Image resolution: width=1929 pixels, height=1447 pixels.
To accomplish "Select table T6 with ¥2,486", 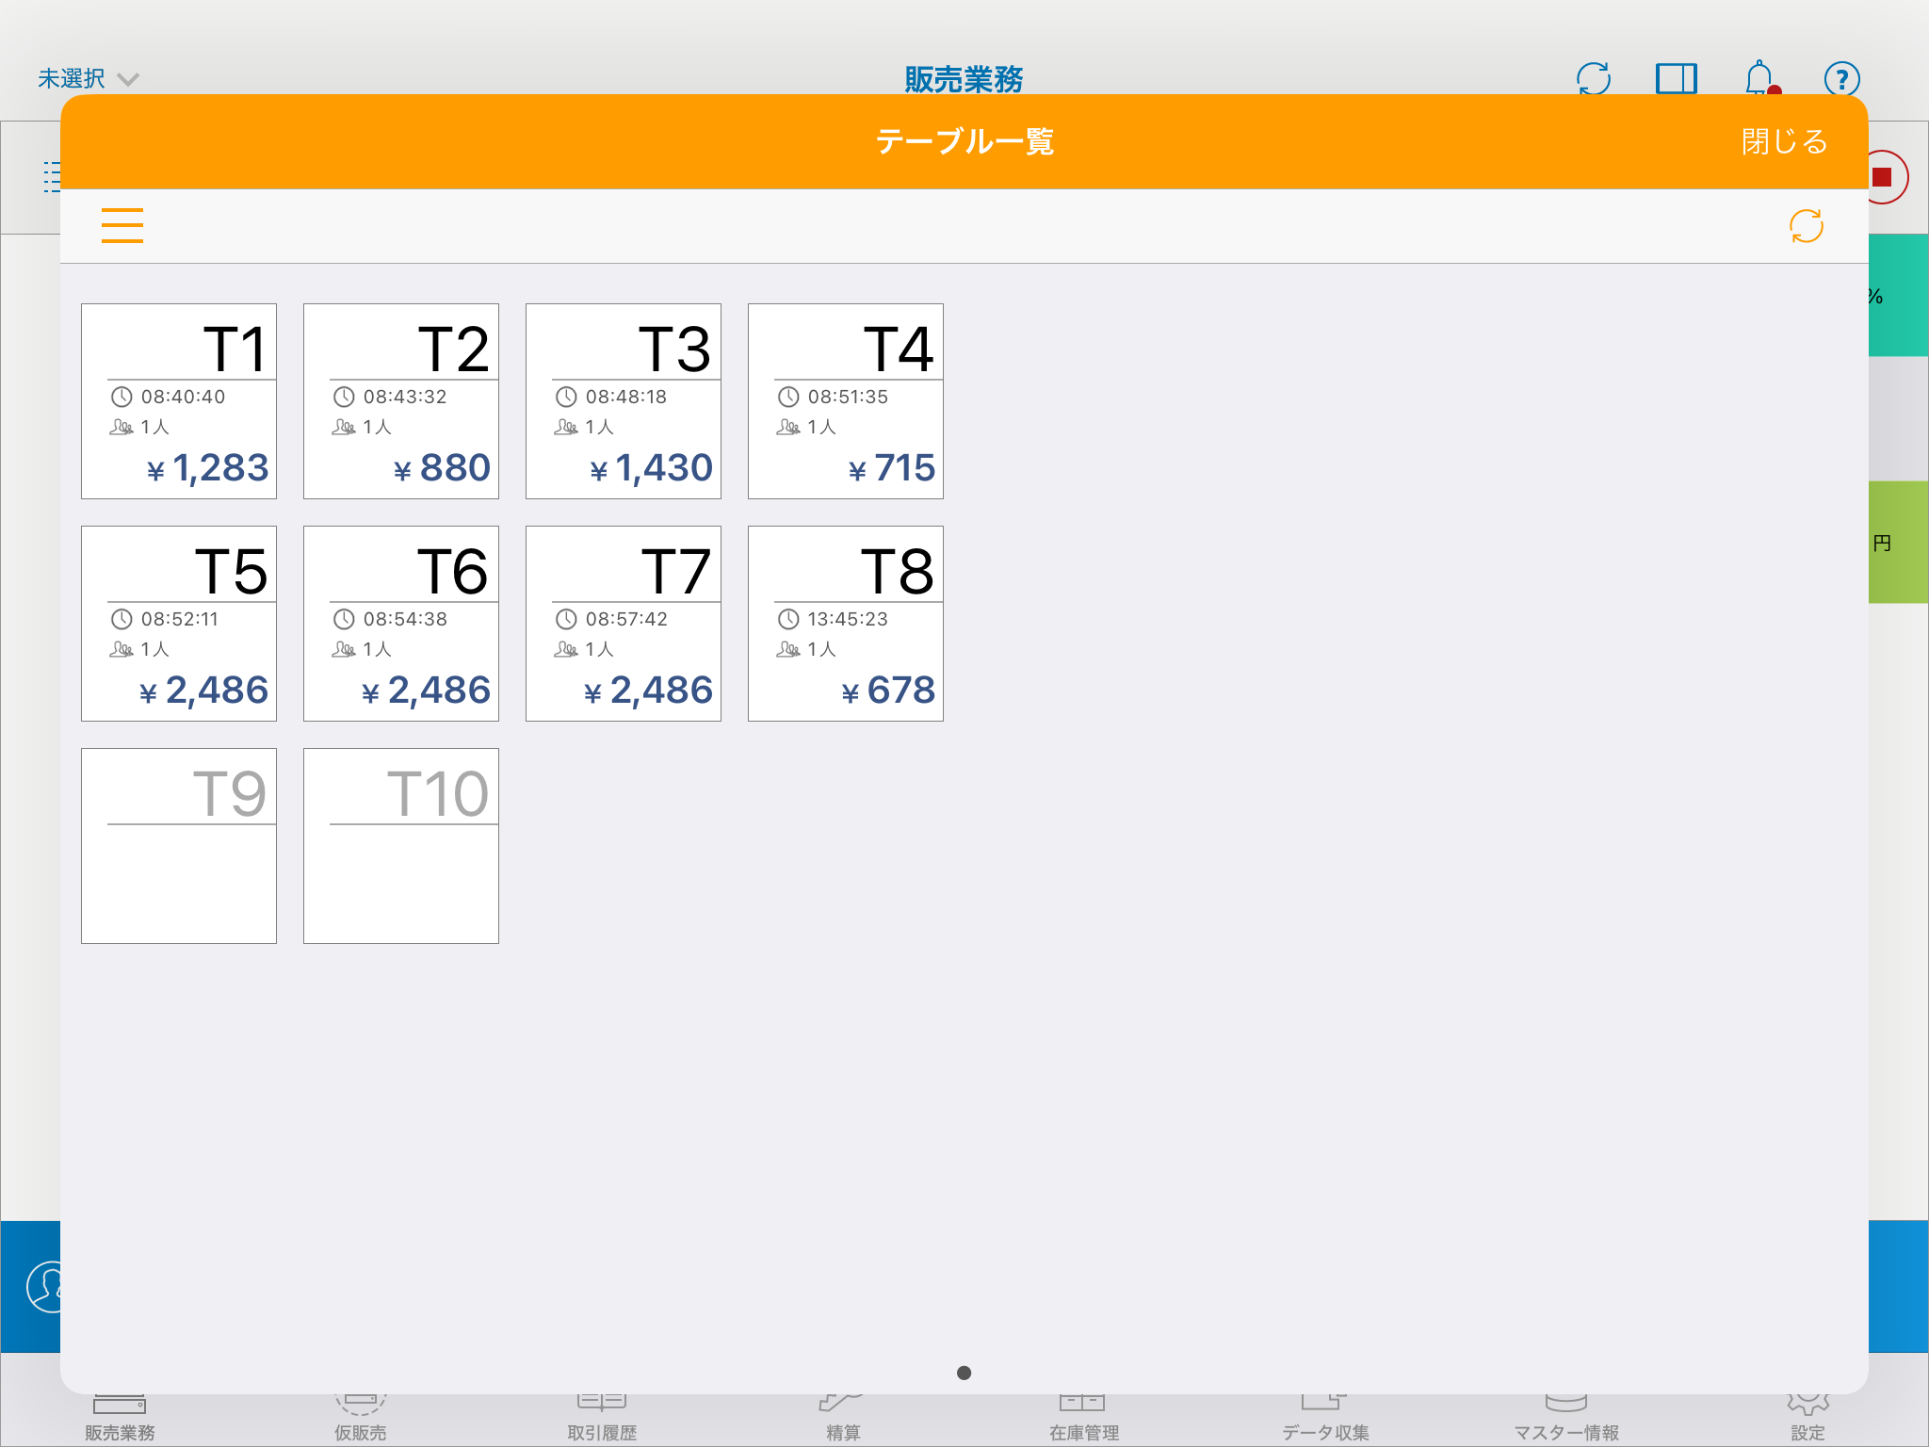I will 401,624.
